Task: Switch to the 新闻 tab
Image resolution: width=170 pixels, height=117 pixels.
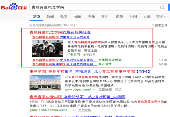Action: pyautogui.click(x=50, y=17)
